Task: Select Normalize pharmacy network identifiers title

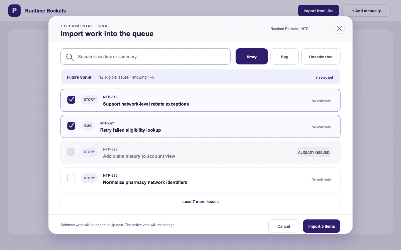Action: 145,182
